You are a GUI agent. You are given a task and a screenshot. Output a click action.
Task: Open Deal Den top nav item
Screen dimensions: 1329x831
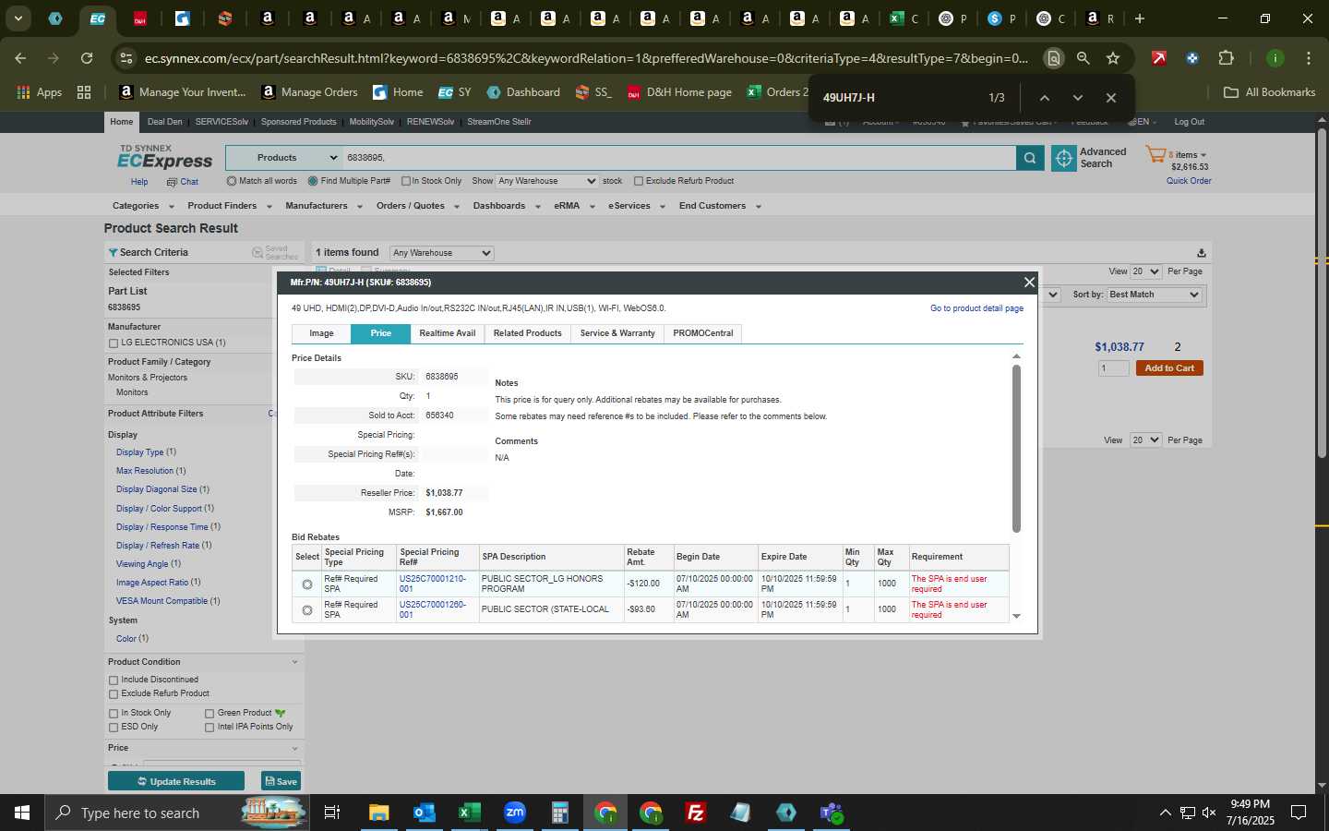pos(164,122)
